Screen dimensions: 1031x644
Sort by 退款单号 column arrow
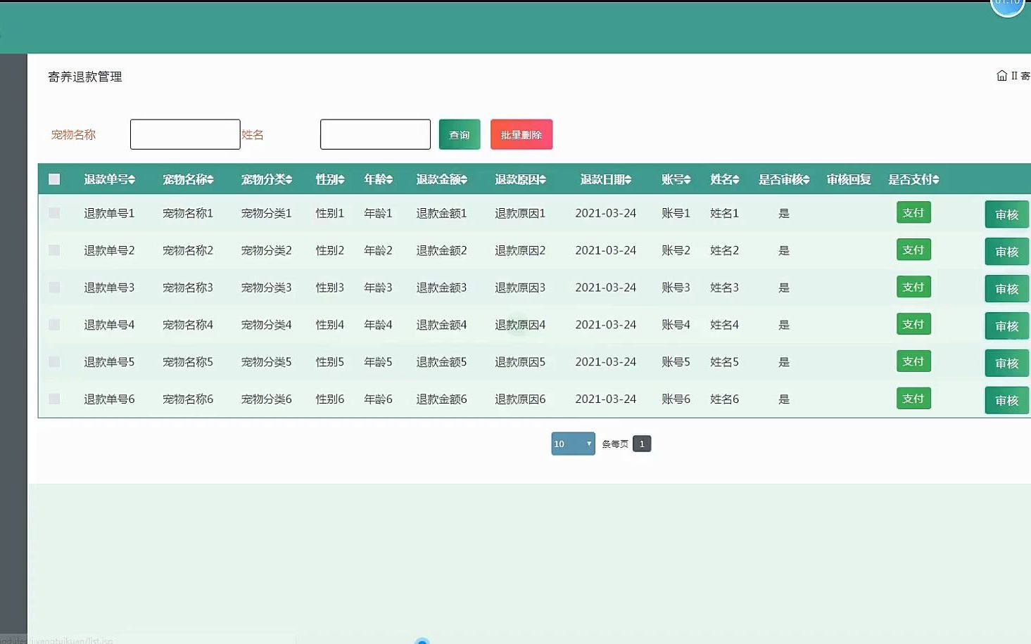(132, 180)
